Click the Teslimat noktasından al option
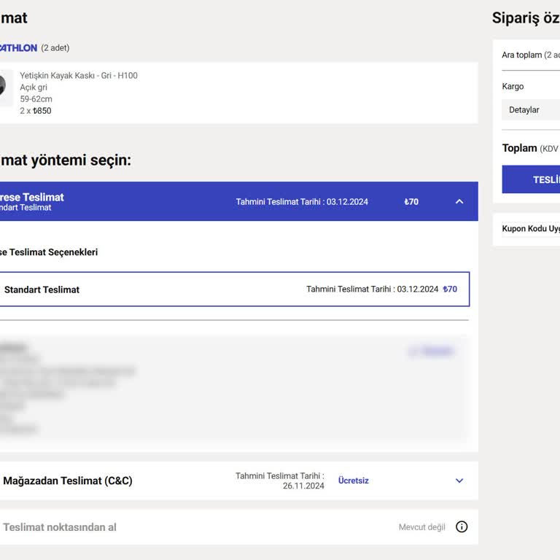560x560 pixels. [60, 527]
